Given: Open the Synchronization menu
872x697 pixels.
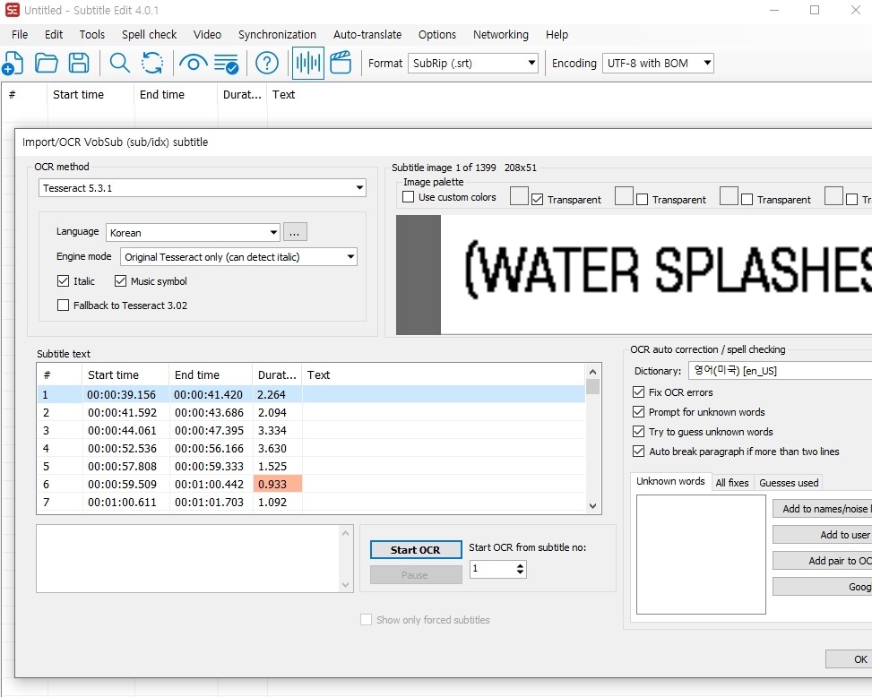Looking at the screenshot, I should point(277,34).
